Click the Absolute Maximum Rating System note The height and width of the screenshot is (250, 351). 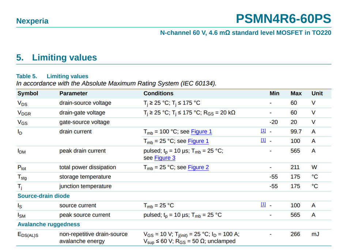[116, 83]
